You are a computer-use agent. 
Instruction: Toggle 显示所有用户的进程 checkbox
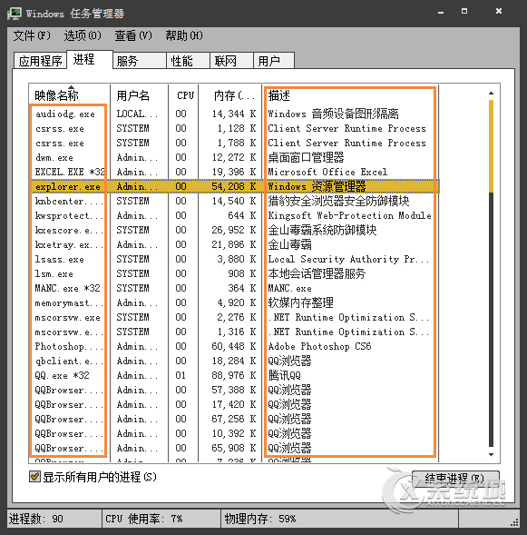34,476
